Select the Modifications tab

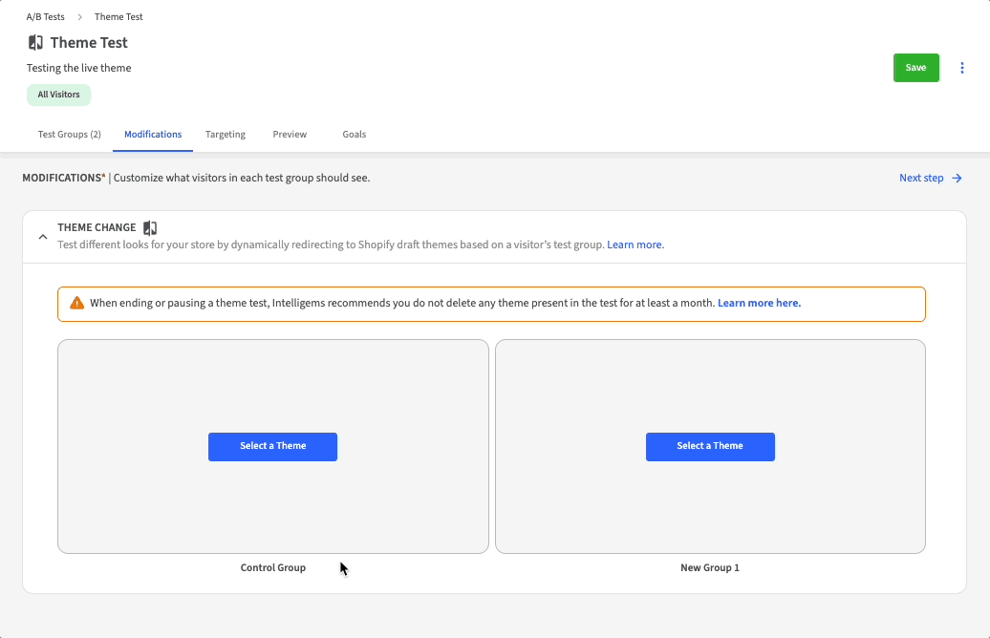pyautogui.click(x=153, y=135)
